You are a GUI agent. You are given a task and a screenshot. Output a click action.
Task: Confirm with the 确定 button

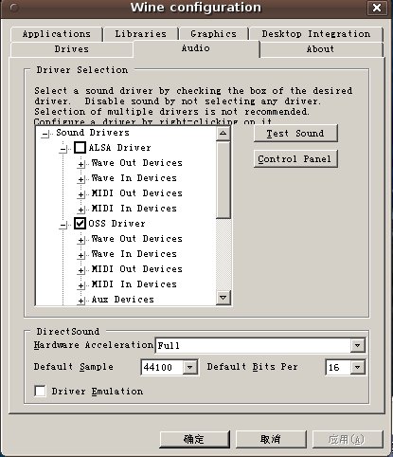coord(194,439)
